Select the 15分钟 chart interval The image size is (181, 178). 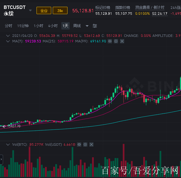click(23, 26)
